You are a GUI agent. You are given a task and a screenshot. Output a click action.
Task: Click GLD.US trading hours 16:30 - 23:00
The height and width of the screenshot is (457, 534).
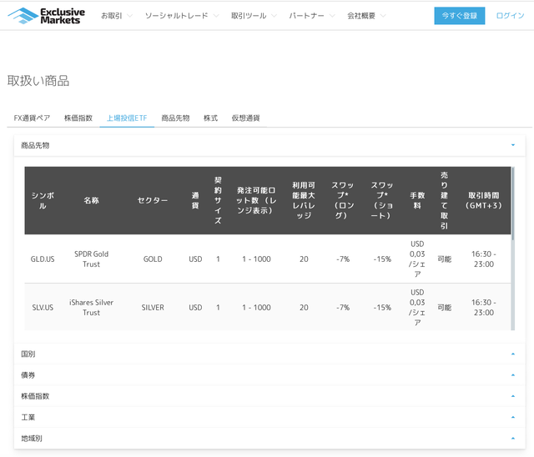484,259
